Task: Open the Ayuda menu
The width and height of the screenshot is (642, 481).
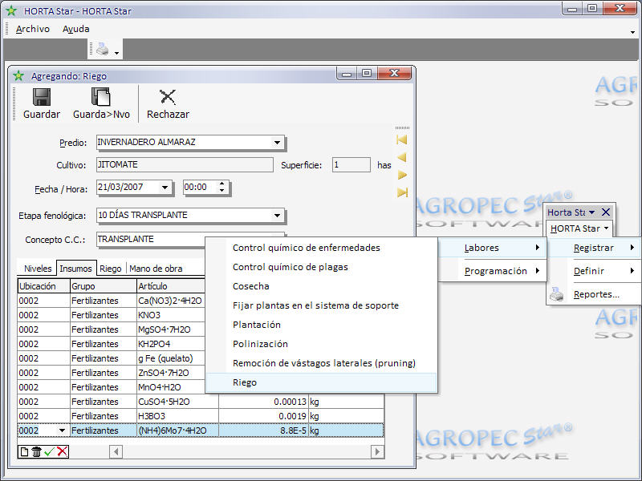Action: coord(75,29)
